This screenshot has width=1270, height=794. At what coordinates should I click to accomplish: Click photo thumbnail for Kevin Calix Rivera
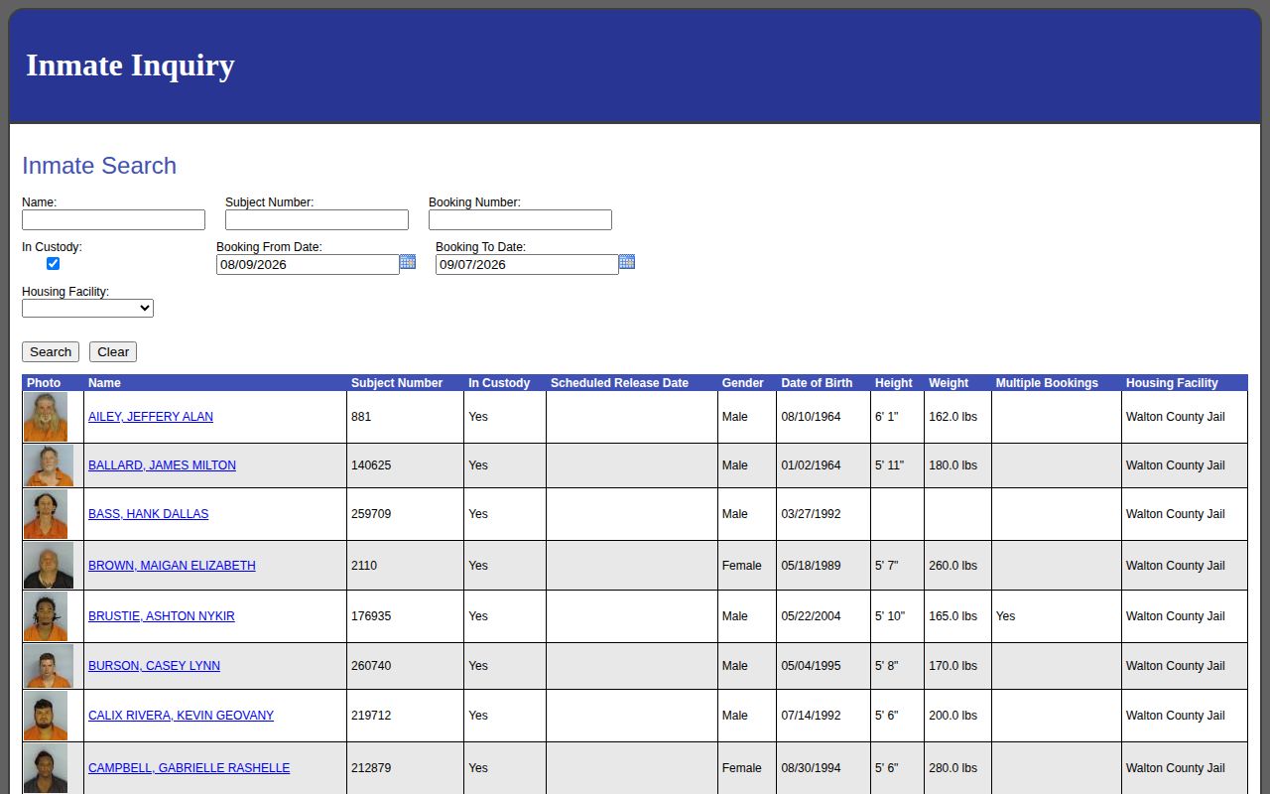click(x=46, y=716)
